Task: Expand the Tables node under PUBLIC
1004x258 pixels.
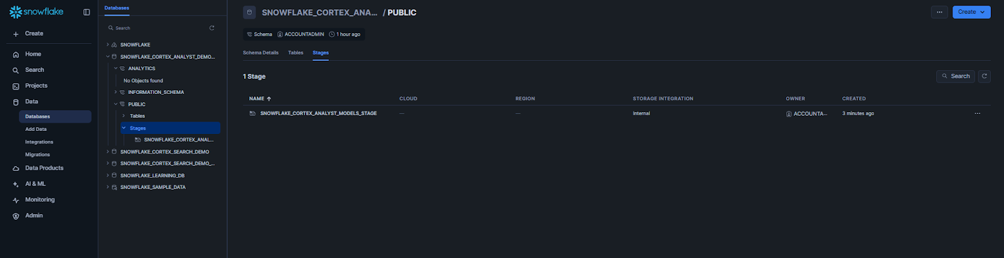Action: click(x=124, y=116)
